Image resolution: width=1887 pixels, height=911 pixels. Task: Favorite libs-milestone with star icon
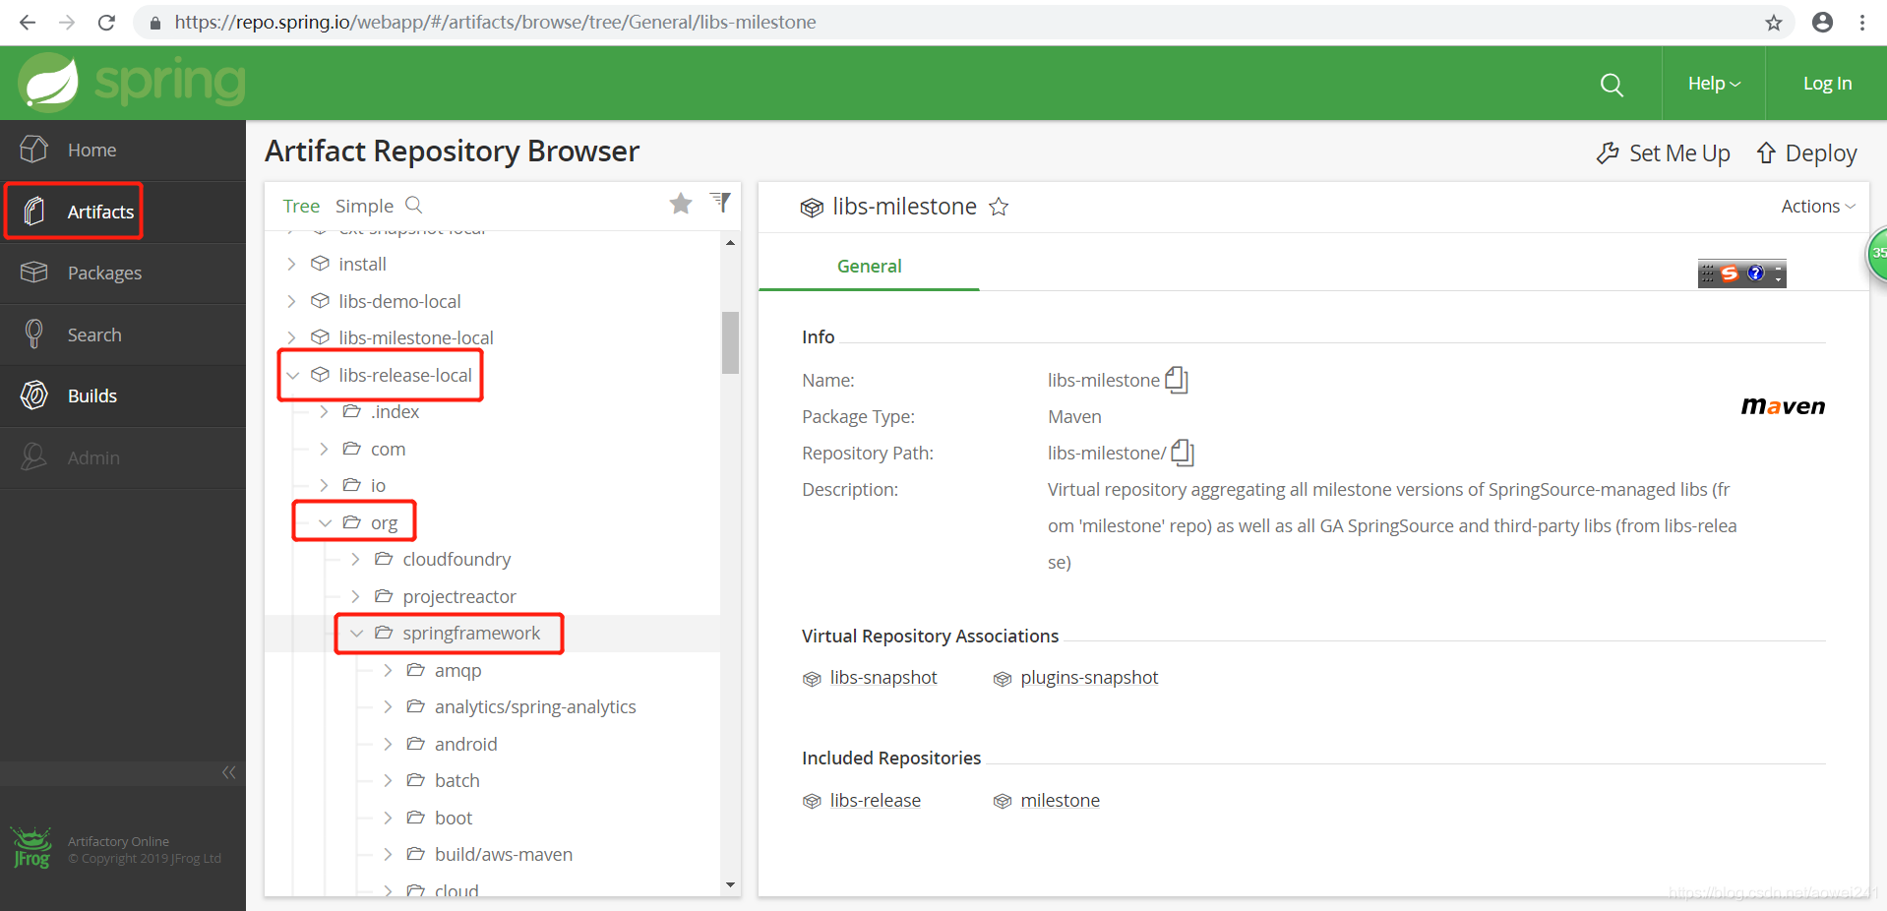(999, 207)
